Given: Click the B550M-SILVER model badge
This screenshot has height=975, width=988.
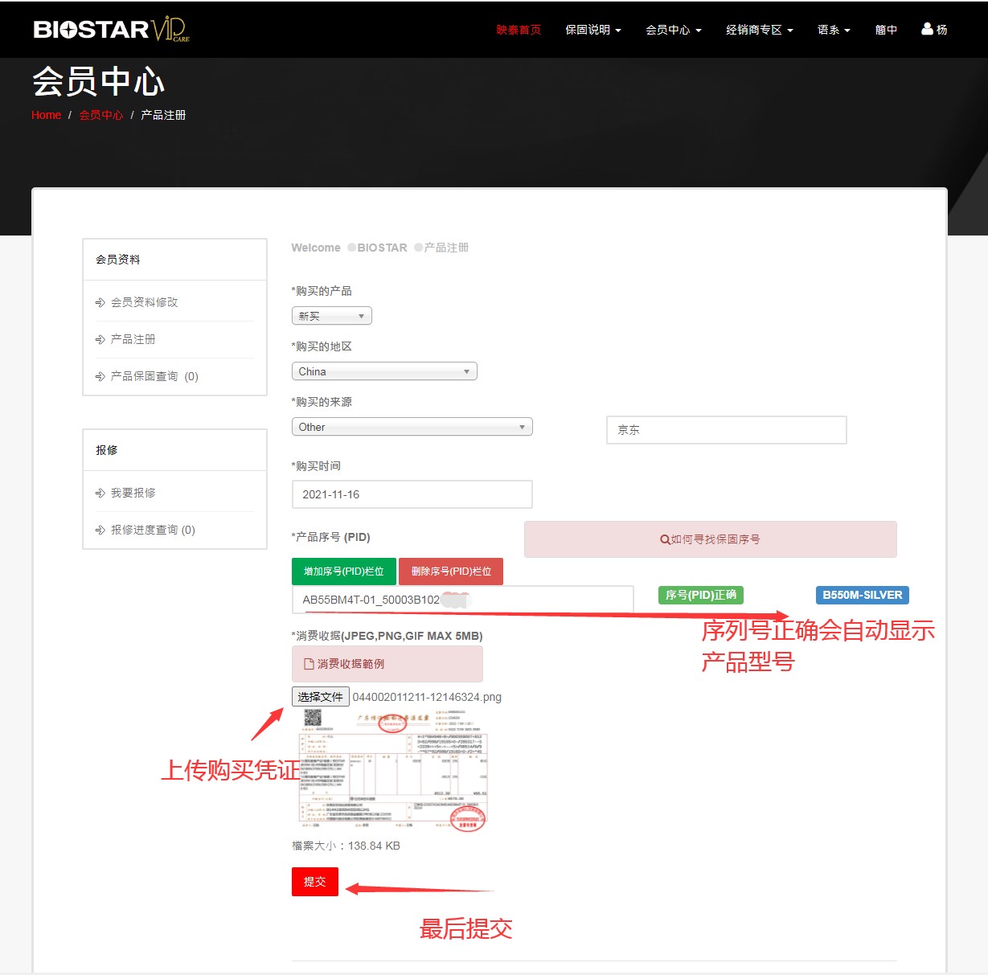Looking at the screenshot, I should click(x=863, y=595).
